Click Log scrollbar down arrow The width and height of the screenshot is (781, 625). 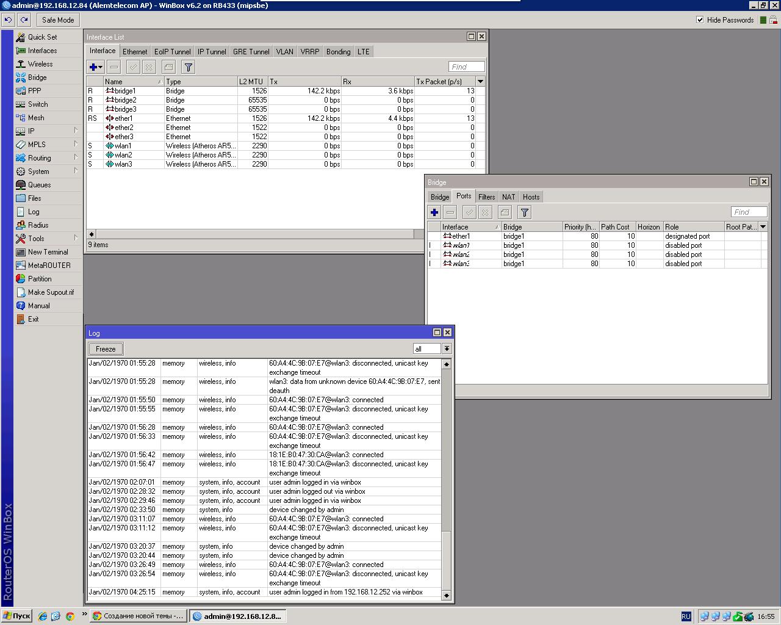(446, 595)
